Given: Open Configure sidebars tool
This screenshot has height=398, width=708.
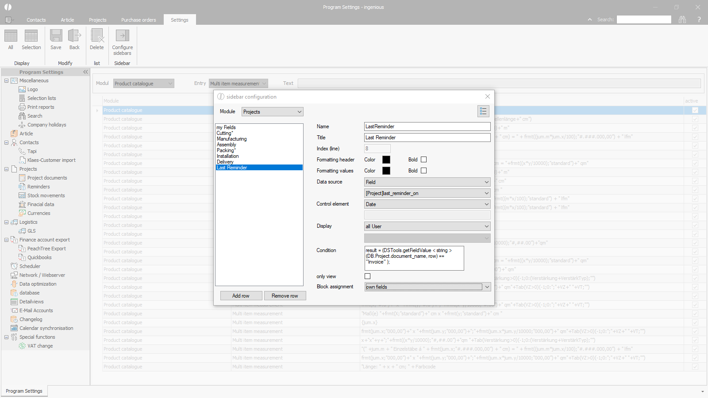Looking at the screenshot, I should [122, 42].
